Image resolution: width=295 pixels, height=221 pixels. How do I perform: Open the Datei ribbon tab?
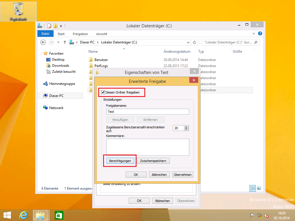click(45, 34)
